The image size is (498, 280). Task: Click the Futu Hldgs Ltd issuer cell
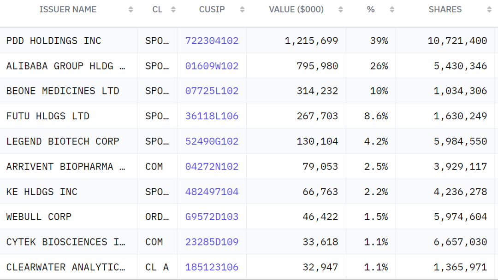point(48,116)
